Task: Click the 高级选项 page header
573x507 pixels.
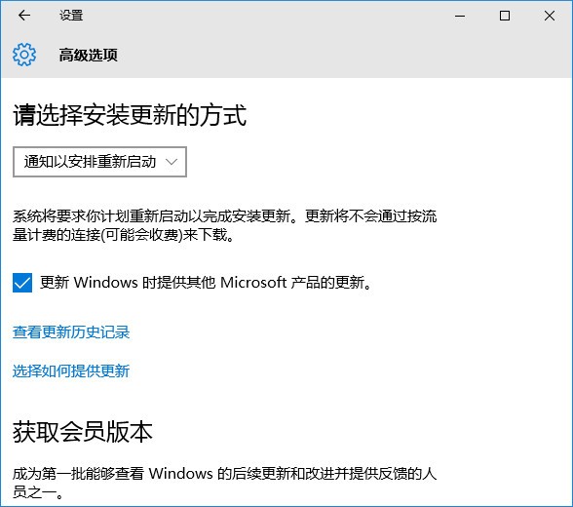Action: pyautogui.click(x=89, y=56)
